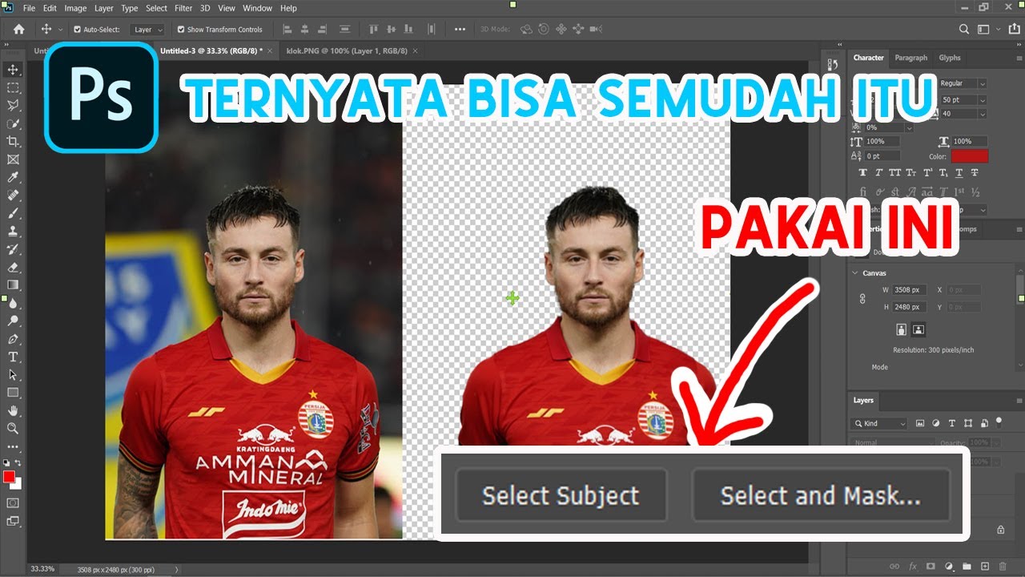Click the red text Color swatch
The width and height of the screenshot is (1025, 577).
(x=970, y=156)
